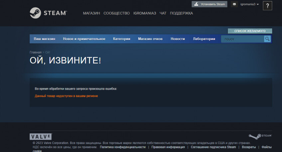Click the поиск search input field
The image size is (282, 152).
click(242, 39)
